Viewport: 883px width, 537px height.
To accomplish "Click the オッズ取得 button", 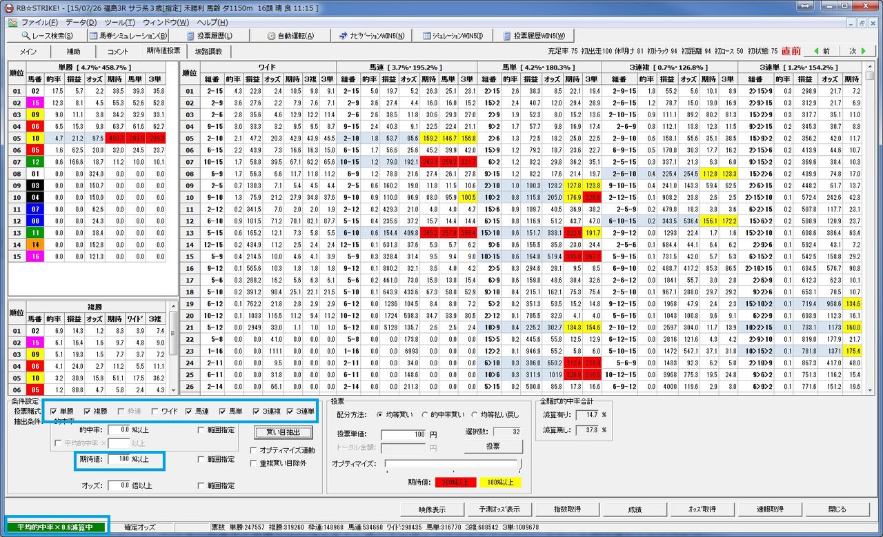I will point(702,509).
